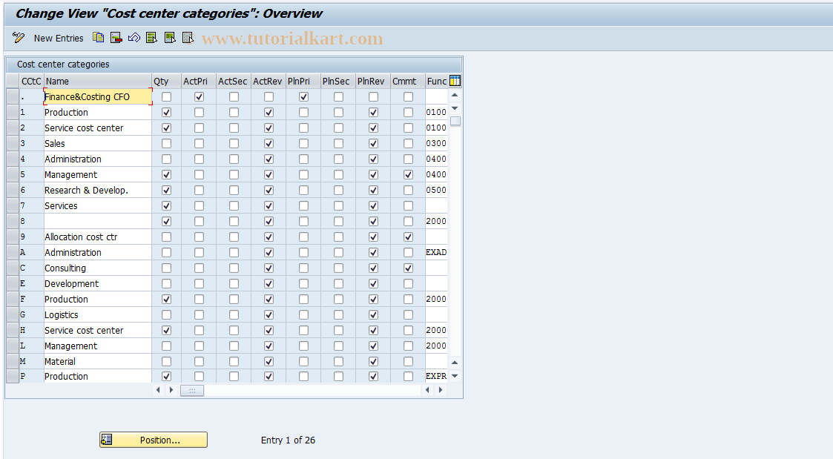Click the Deselect All toolbar icon
The image size is (833, 459).
188,38
